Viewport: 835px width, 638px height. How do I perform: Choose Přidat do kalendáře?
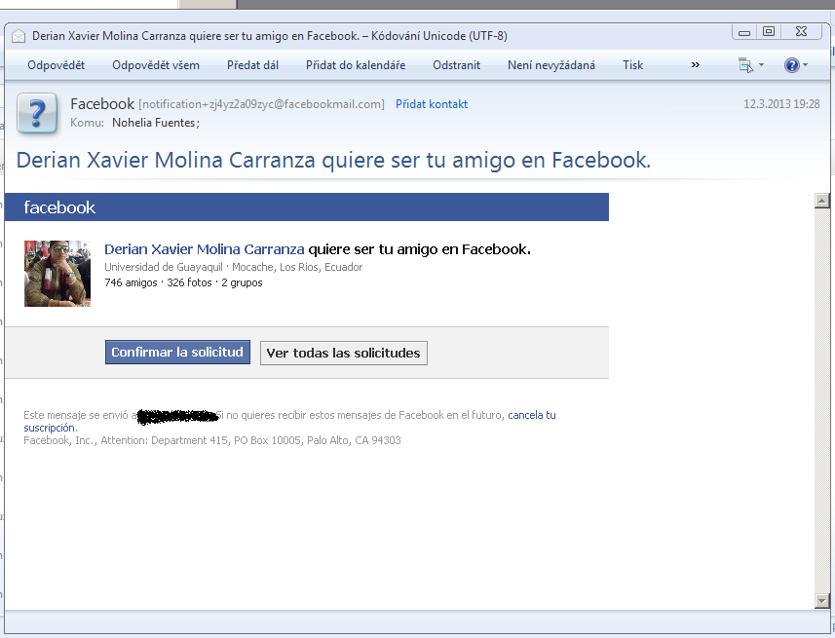[x=356, y=65]
